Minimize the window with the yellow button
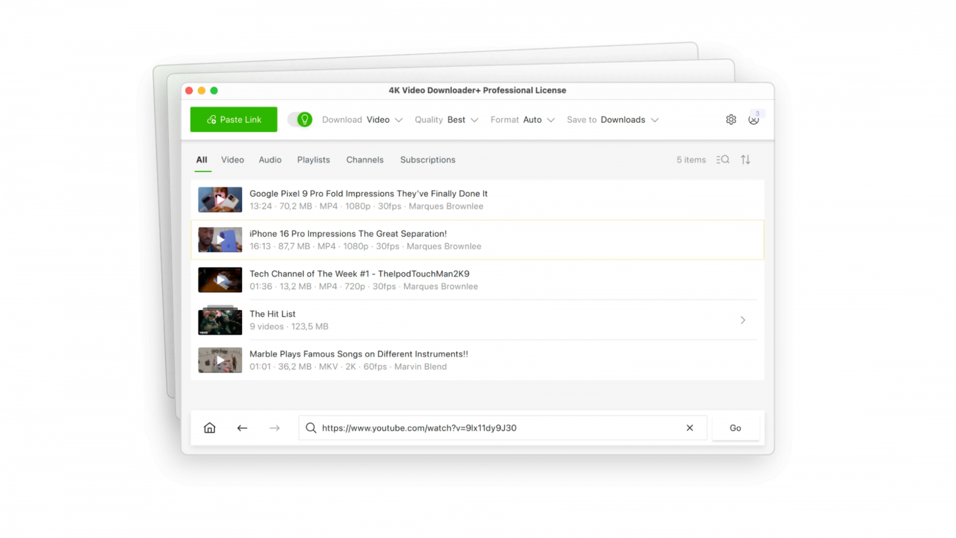 click(x=201, y=90)
